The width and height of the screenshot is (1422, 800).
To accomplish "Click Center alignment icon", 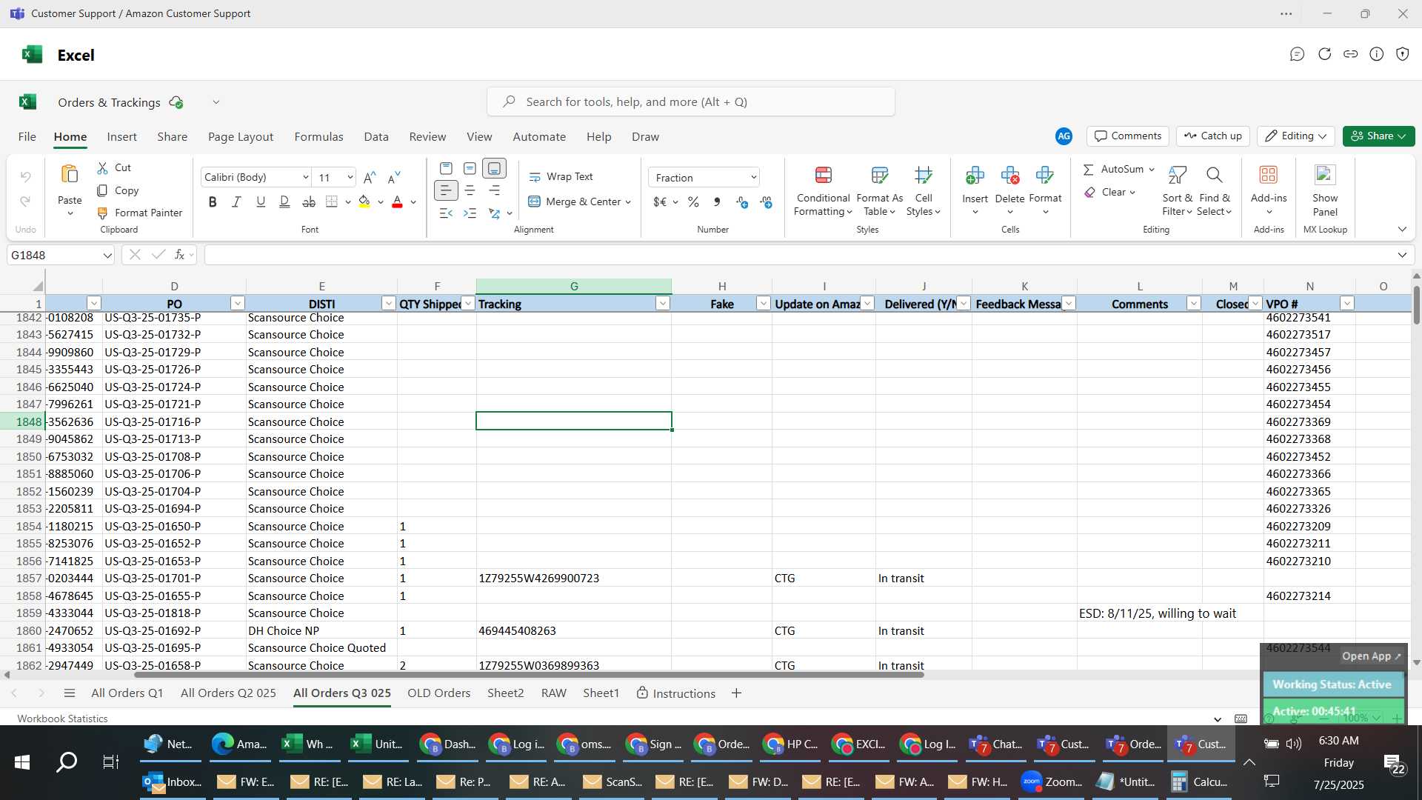I will [470, 190].
